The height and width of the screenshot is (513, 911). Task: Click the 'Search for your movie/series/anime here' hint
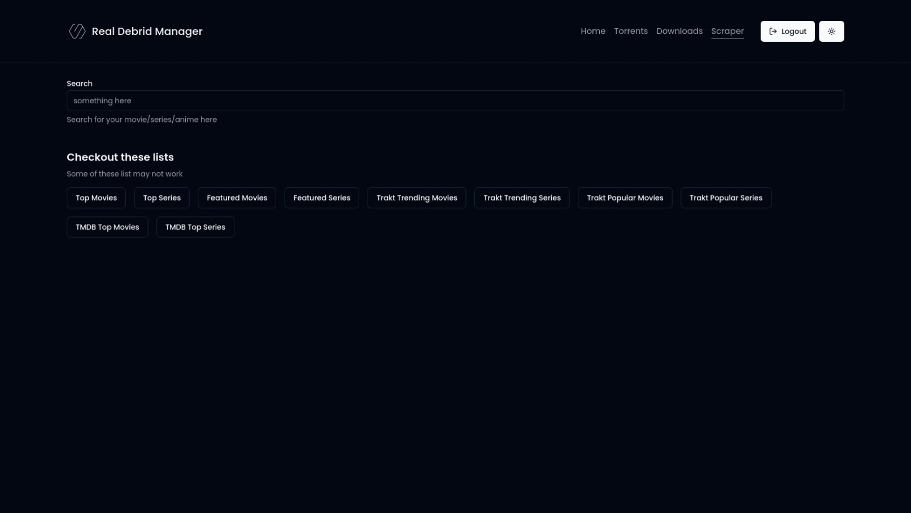click(142, 120)
